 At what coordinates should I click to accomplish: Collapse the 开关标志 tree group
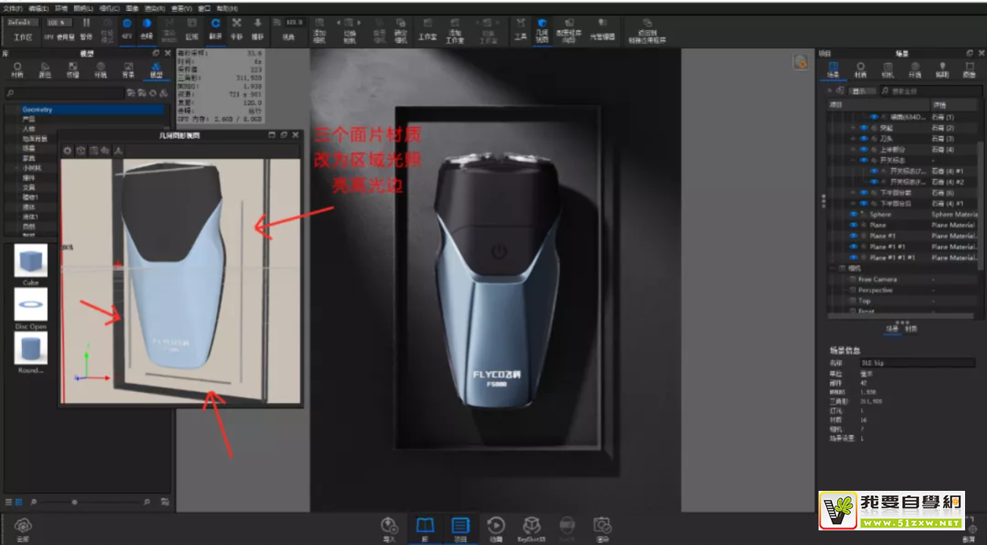click(853, 160)
